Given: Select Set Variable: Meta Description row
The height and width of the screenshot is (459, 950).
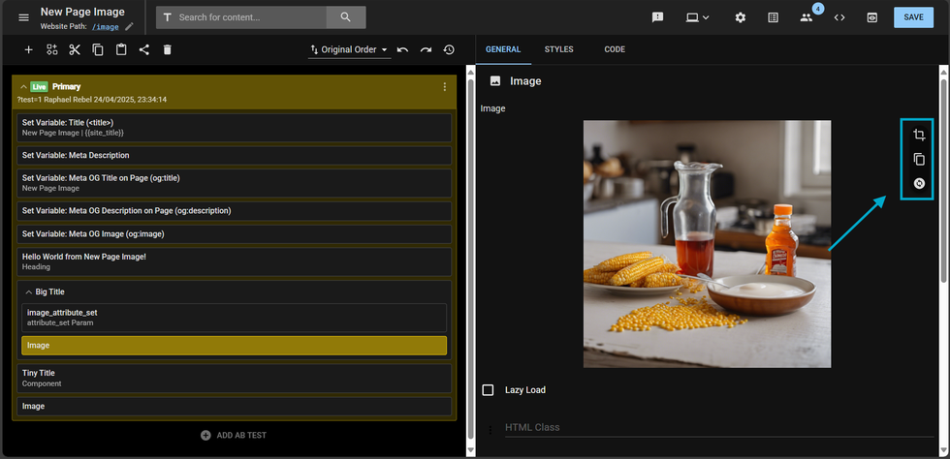Looking at the screenshot, I should [x=237, y=155].
